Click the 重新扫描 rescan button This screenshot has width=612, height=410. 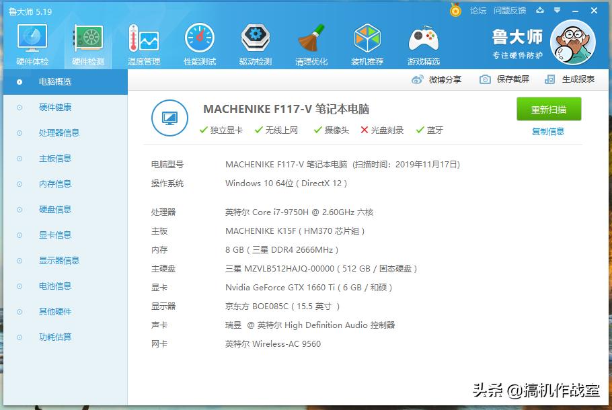pyautogui.click(x=548, y=109)
